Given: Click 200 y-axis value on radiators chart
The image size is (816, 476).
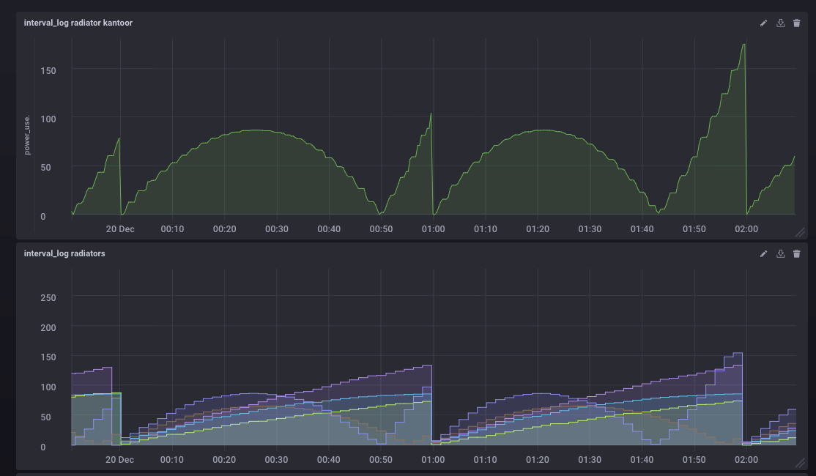Looking at the screenshot, I should 48,328.
